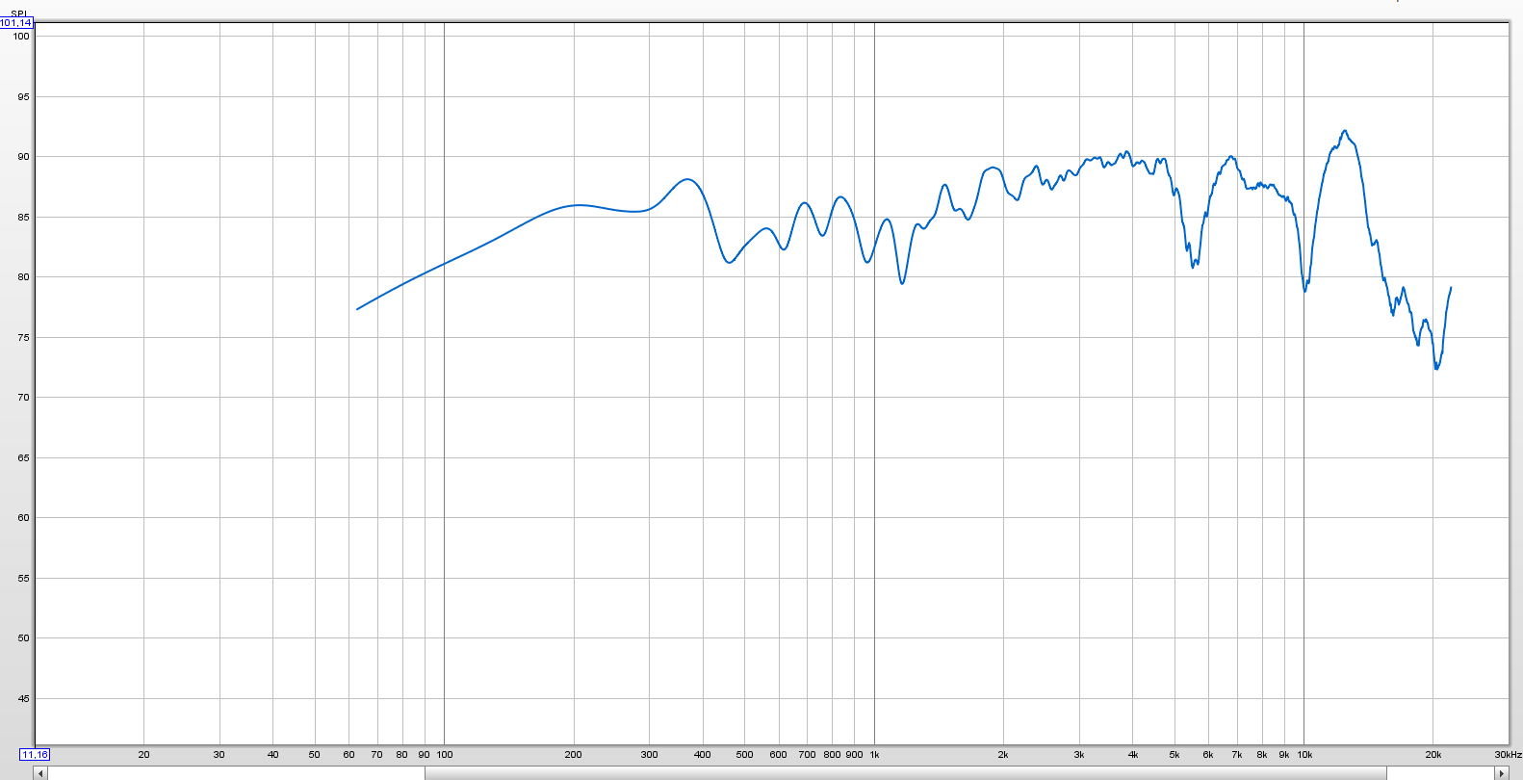
Task: Click the 70 SPL axis label
Action: click(x=23, y=398)
